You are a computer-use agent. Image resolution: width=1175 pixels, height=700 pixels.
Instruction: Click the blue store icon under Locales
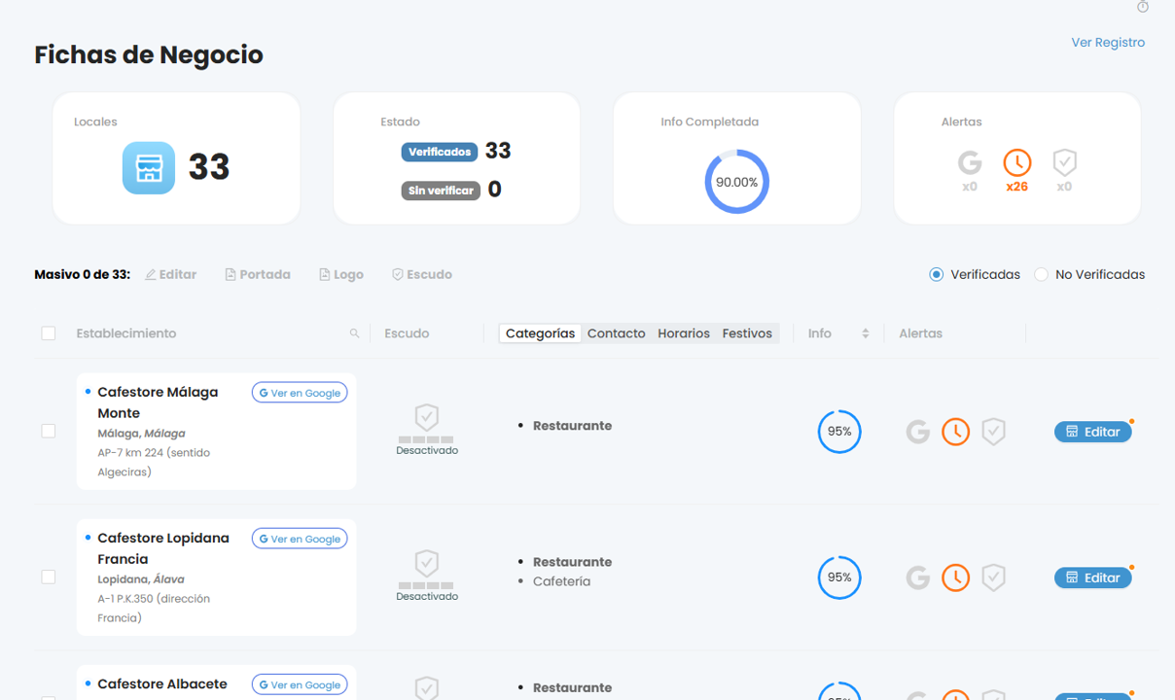(149, 167)
